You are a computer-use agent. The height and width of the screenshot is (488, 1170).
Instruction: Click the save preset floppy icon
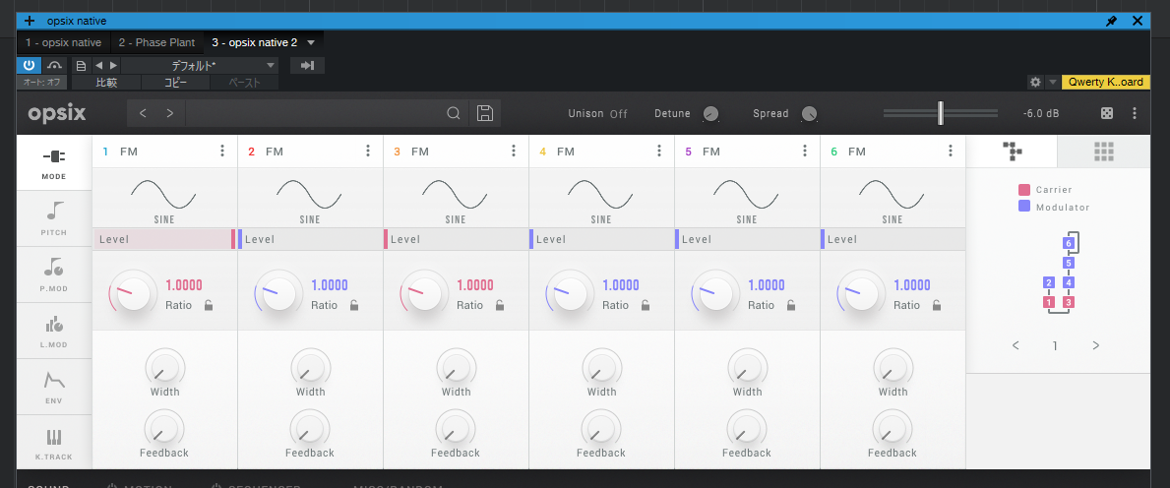pyautogui.click(x=484, y=113)
